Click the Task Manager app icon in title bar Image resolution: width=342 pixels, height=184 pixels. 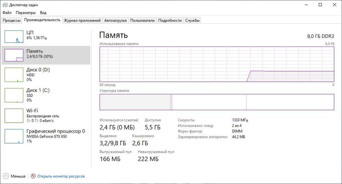tap(5, 5)
